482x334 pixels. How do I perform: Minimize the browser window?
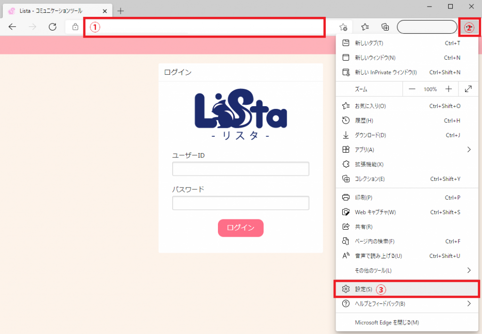pyautogui.click(x=429, y=7)
